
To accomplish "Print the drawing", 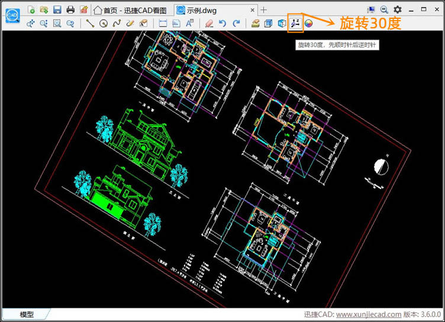I will click(70, 10).
